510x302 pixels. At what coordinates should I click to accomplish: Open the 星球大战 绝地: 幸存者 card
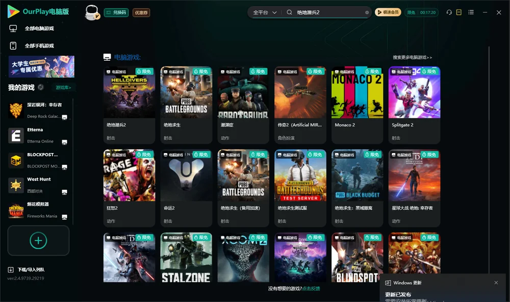point(414,188)
